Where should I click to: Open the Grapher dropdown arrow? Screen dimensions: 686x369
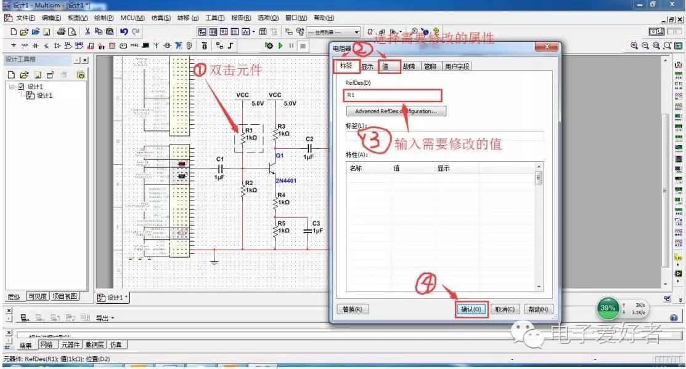(253, 31)
